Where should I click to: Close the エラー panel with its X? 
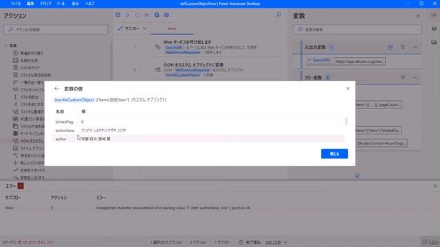tap(434, 186)
